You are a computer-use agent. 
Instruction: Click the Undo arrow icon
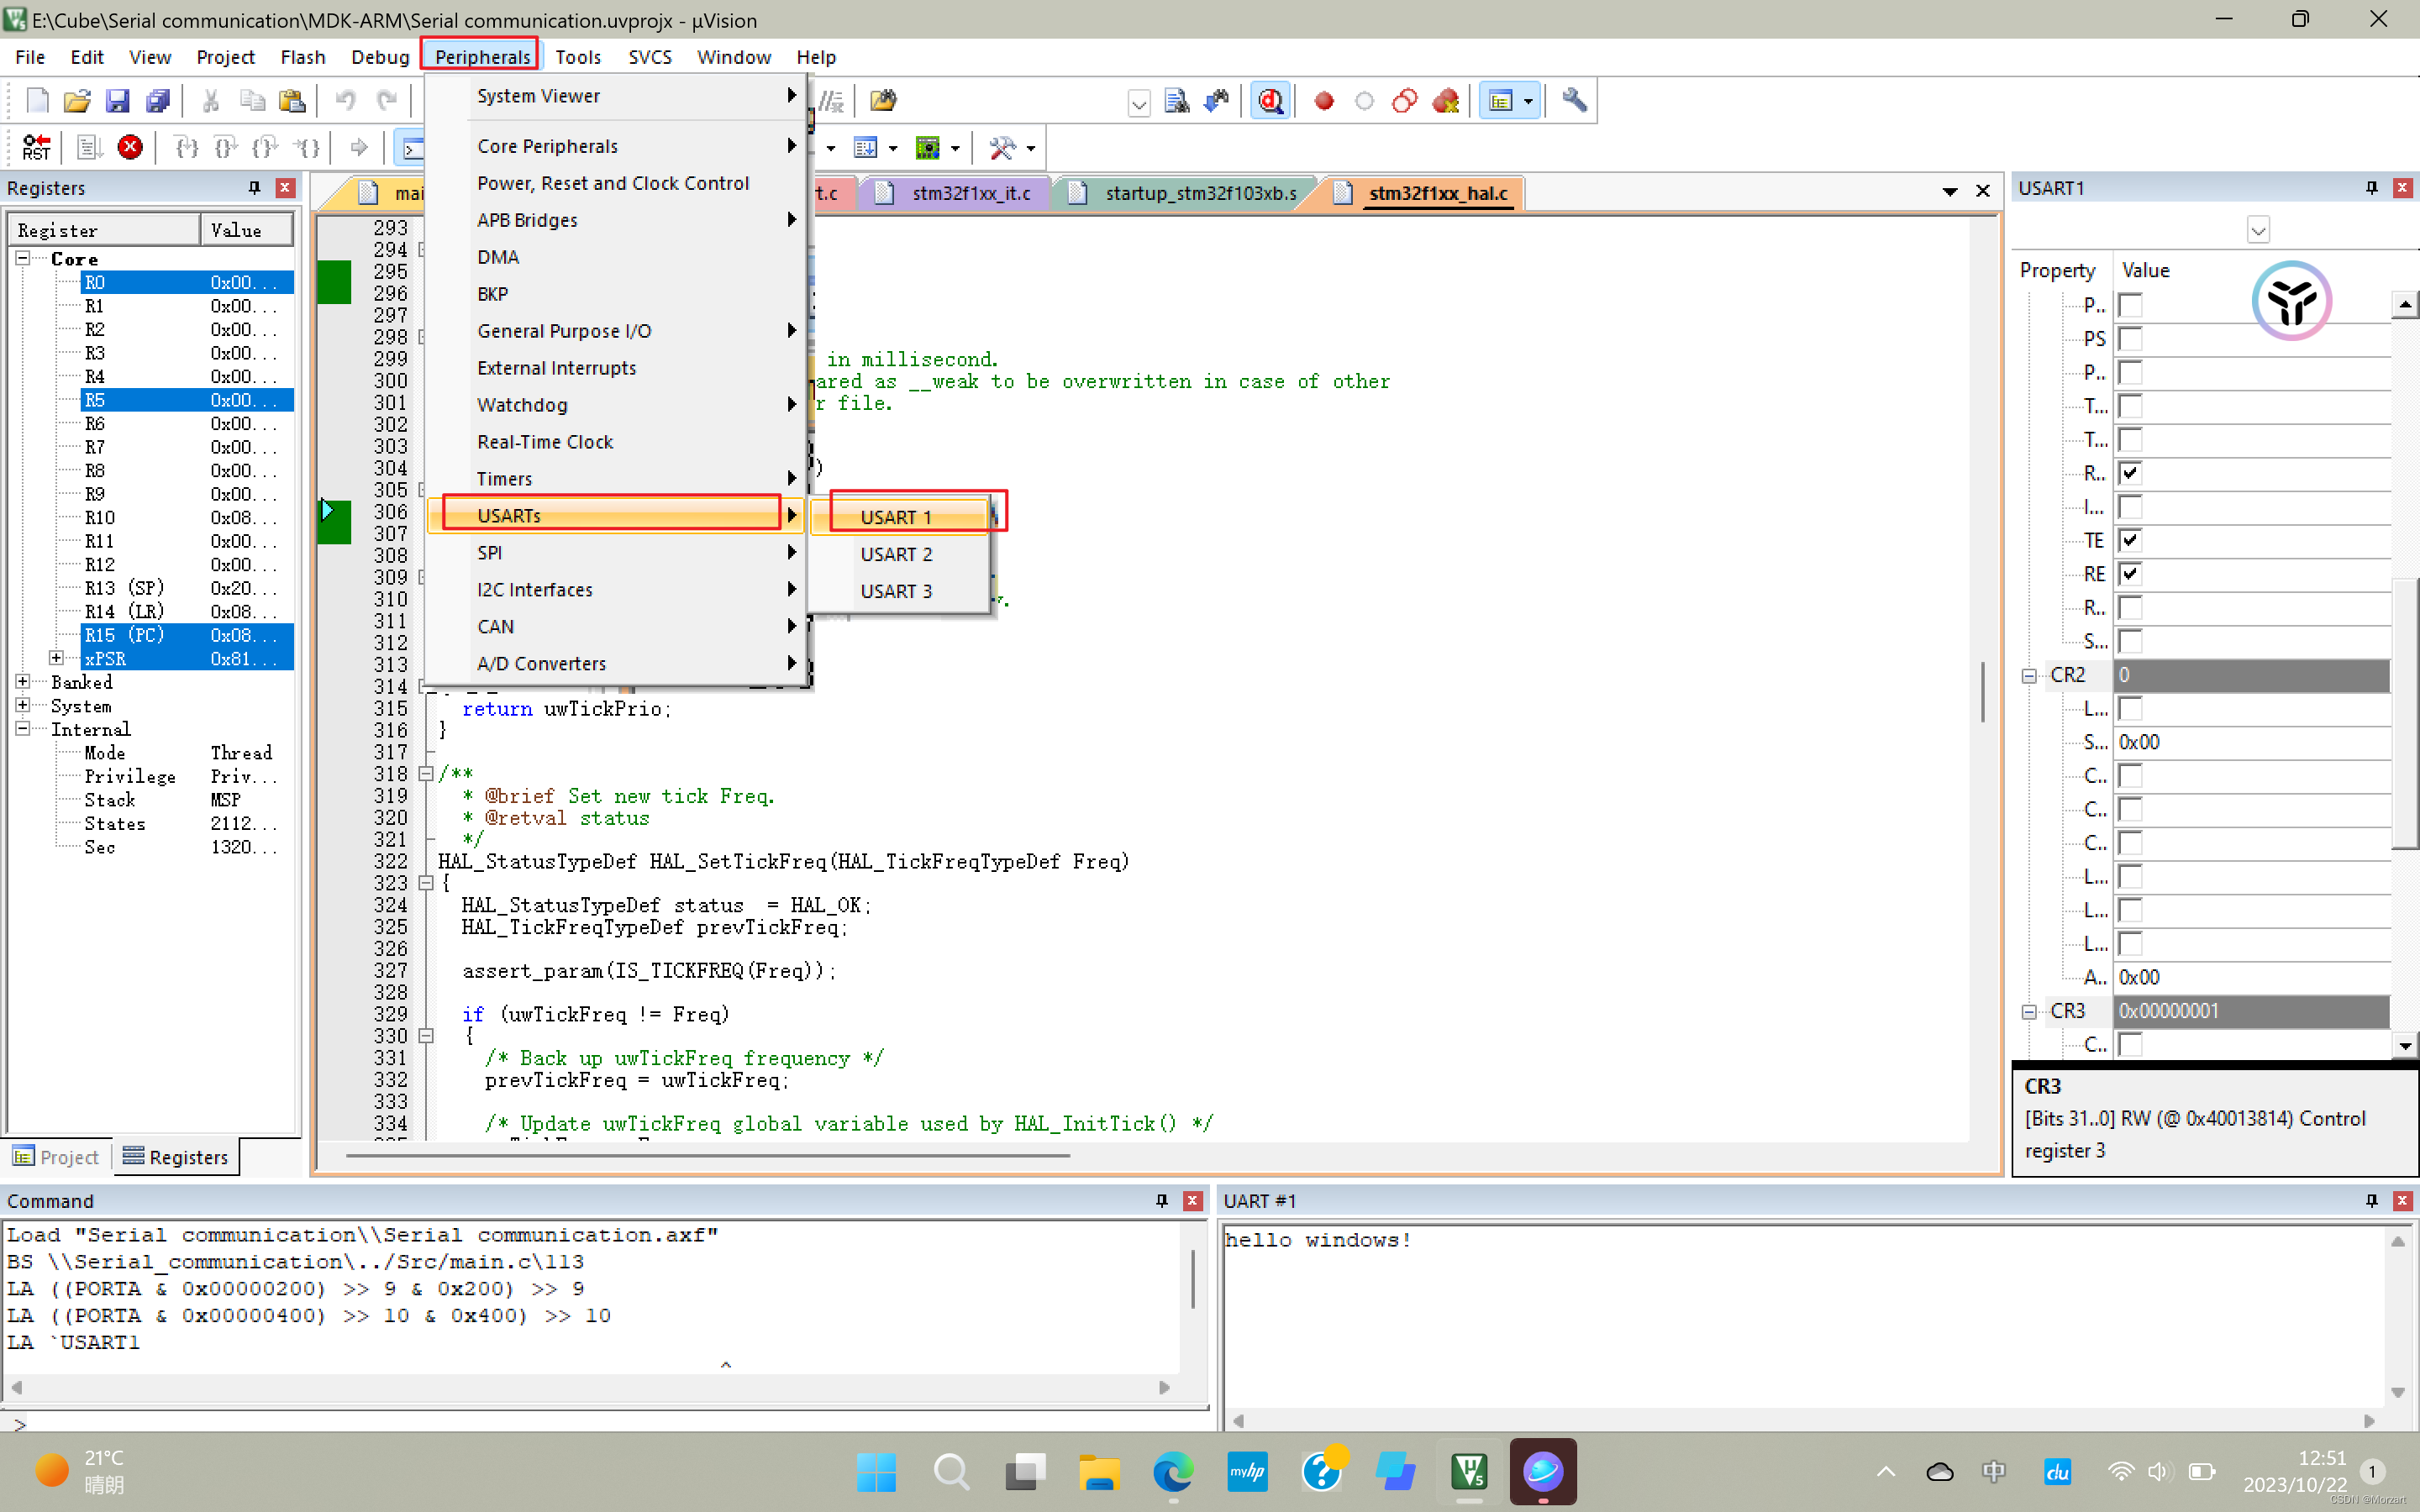(345, 100)
